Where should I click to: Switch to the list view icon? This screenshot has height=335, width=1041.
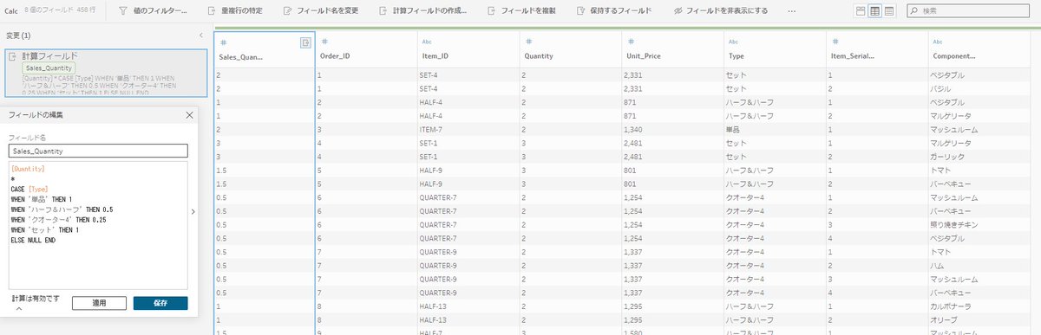tap(890, 11)
